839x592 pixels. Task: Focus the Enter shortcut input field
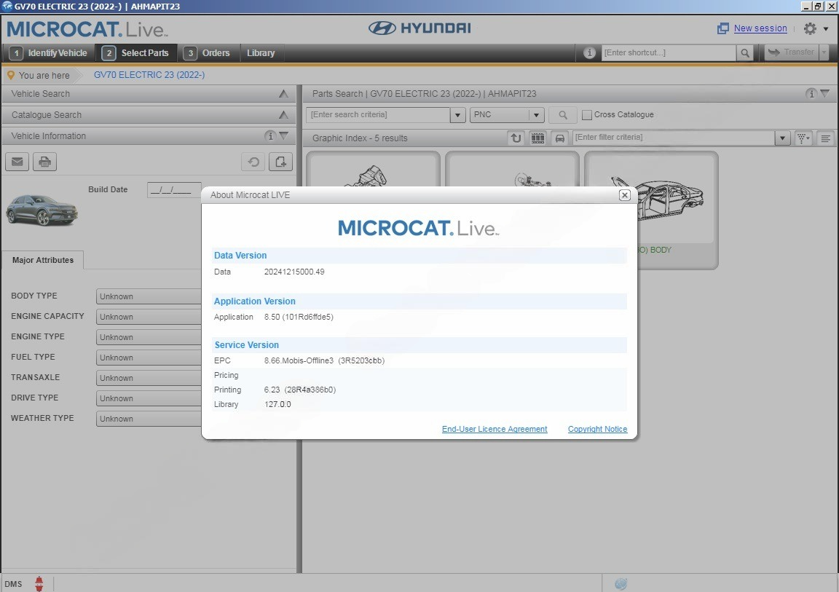pyautogui.click(x=669, y=52)
